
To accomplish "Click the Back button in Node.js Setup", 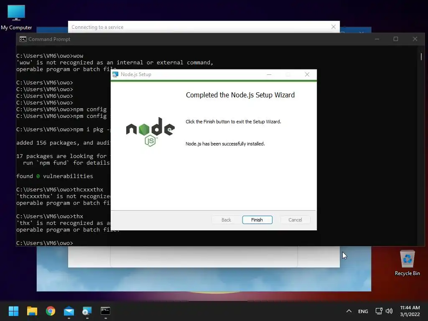I will 226,220.
